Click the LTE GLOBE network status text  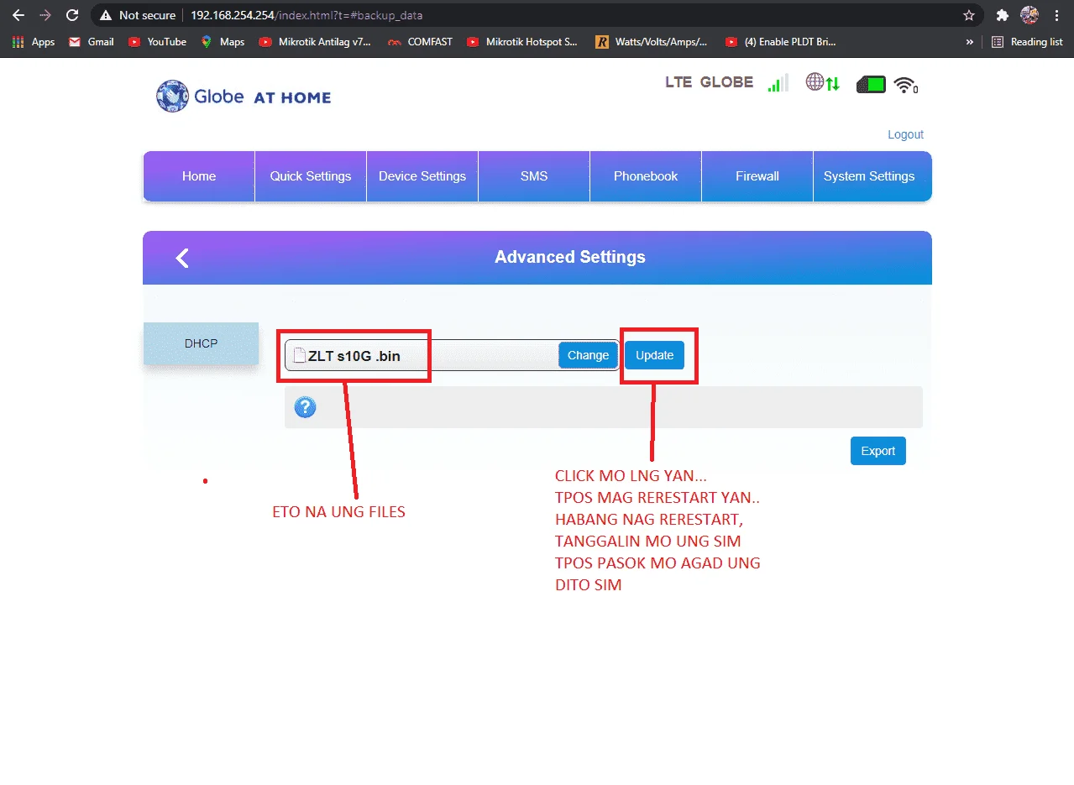tap(710, 82)
